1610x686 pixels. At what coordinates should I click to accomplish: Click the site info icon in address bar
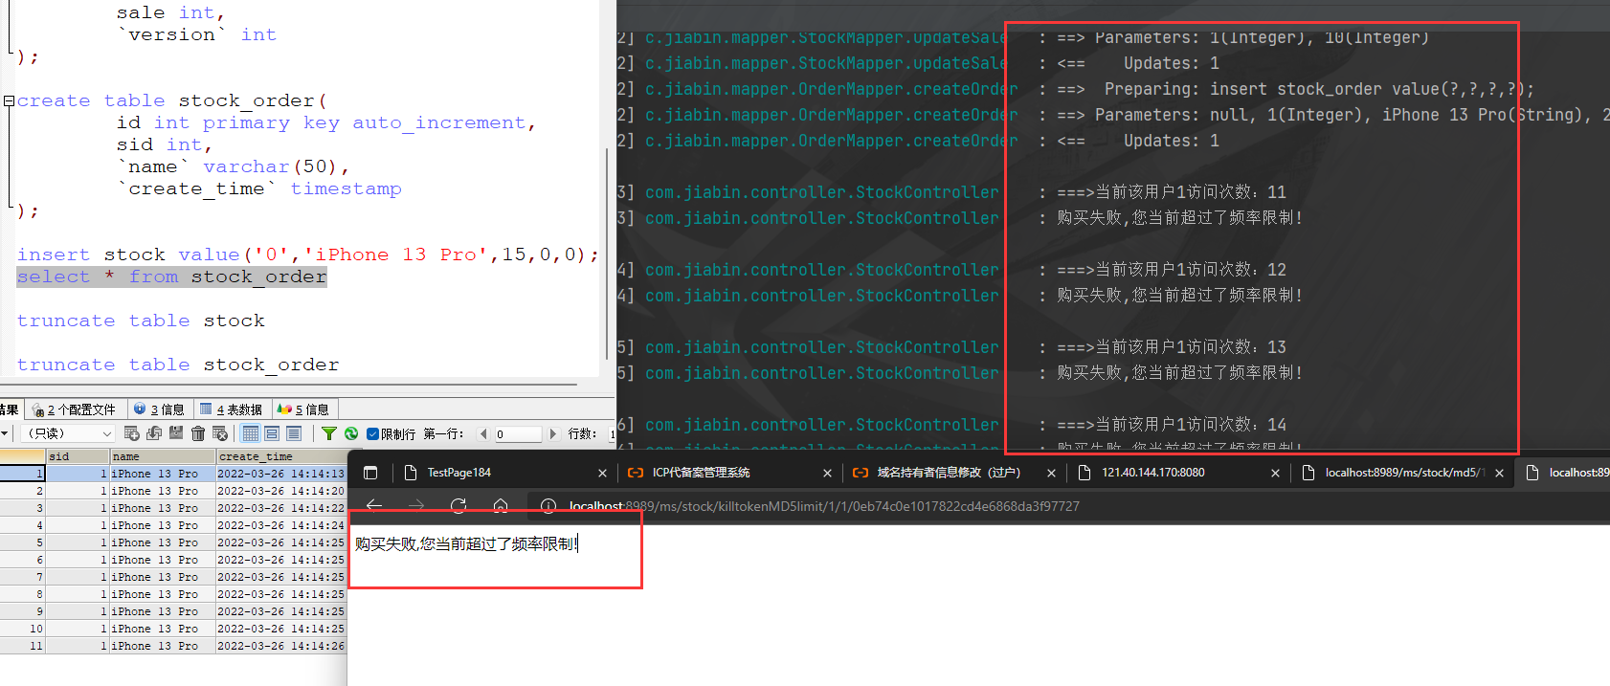click(548, 505)
